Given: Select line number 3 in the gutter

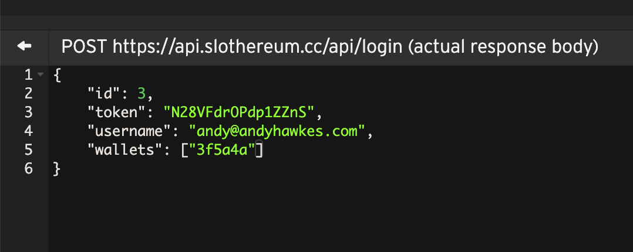Looking at the screenshot, I should tap(29, 112).
